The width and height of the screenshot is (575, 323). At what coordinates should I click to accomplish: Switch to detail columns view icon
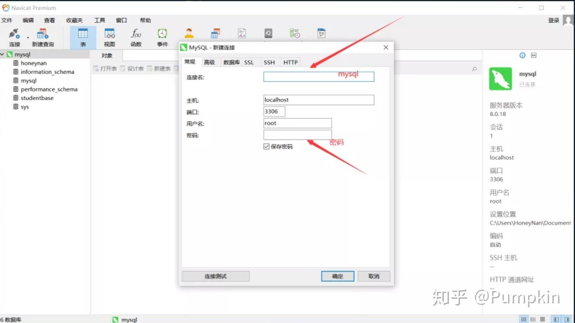[x=524, y=320]
